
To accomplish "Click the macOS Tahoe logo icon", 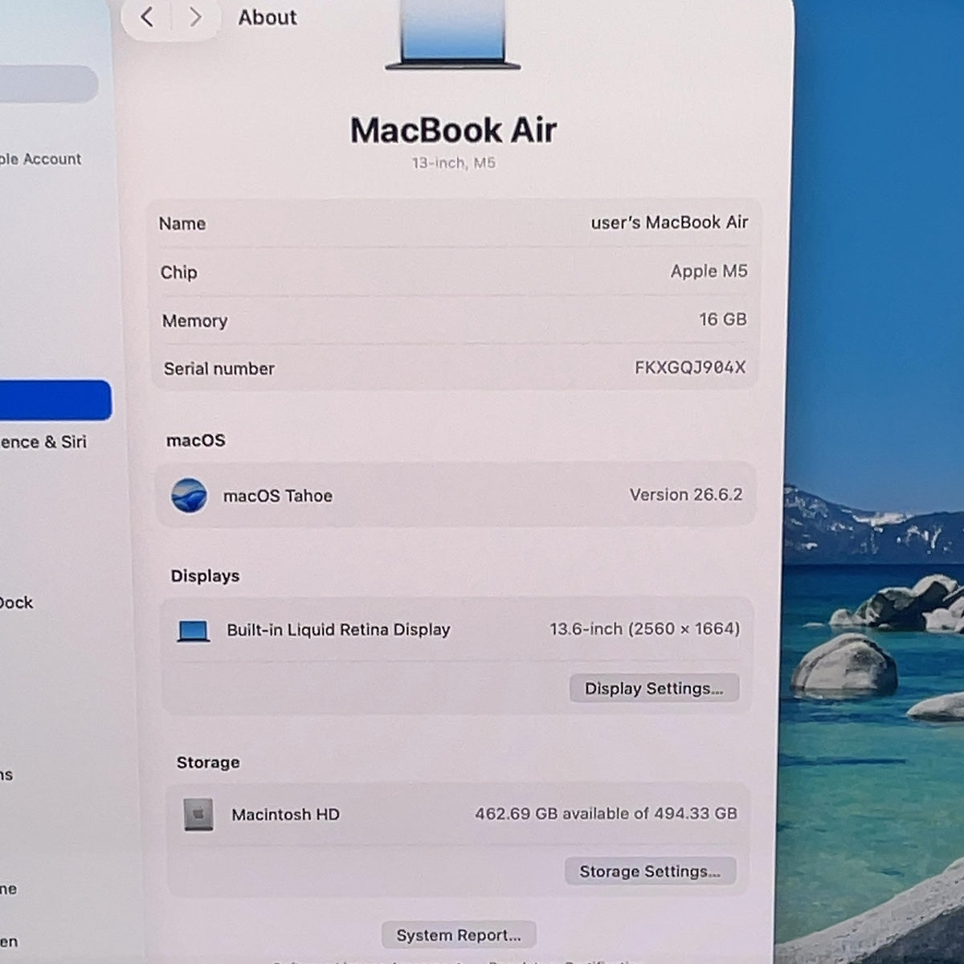I will click(x=190, y=496).
